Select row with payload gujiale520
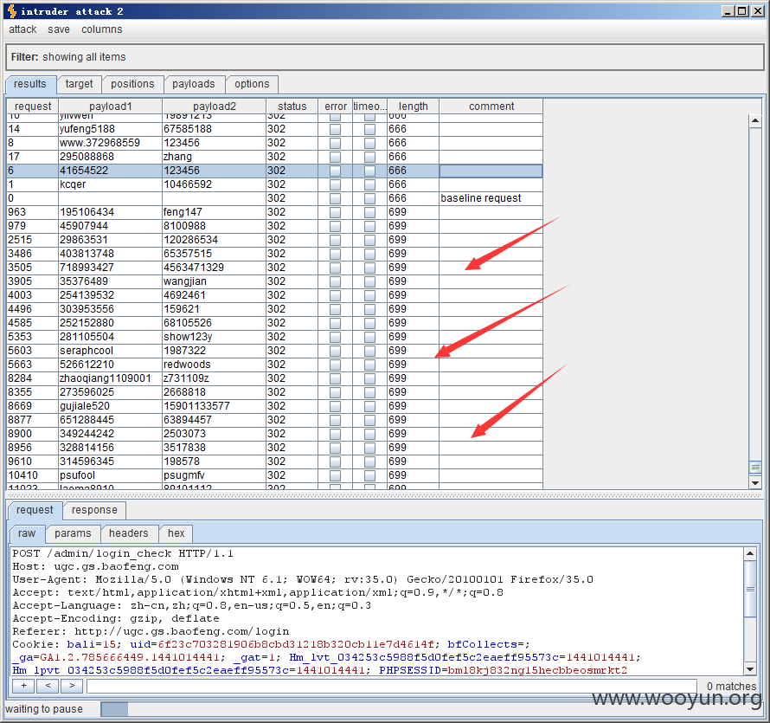 (274, 406)
